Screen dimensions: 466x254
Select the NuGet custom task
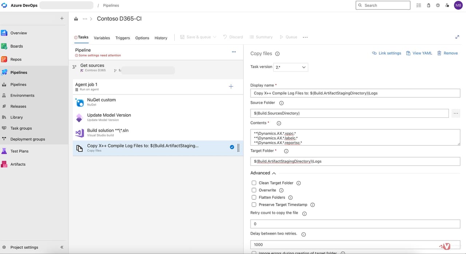click(x=158, y=102)
